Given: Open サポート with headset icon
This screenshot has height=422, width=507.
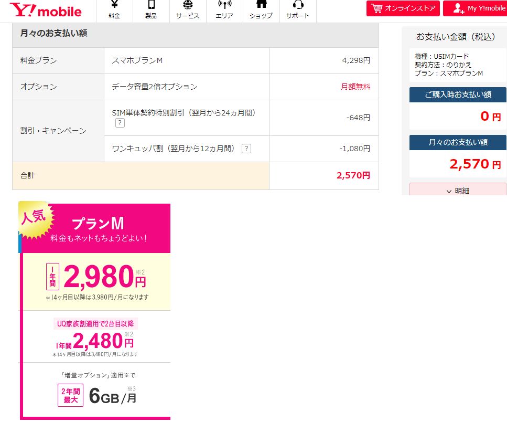Looking at the screenshot, I should pyautogui.click(x=298, y=10).
